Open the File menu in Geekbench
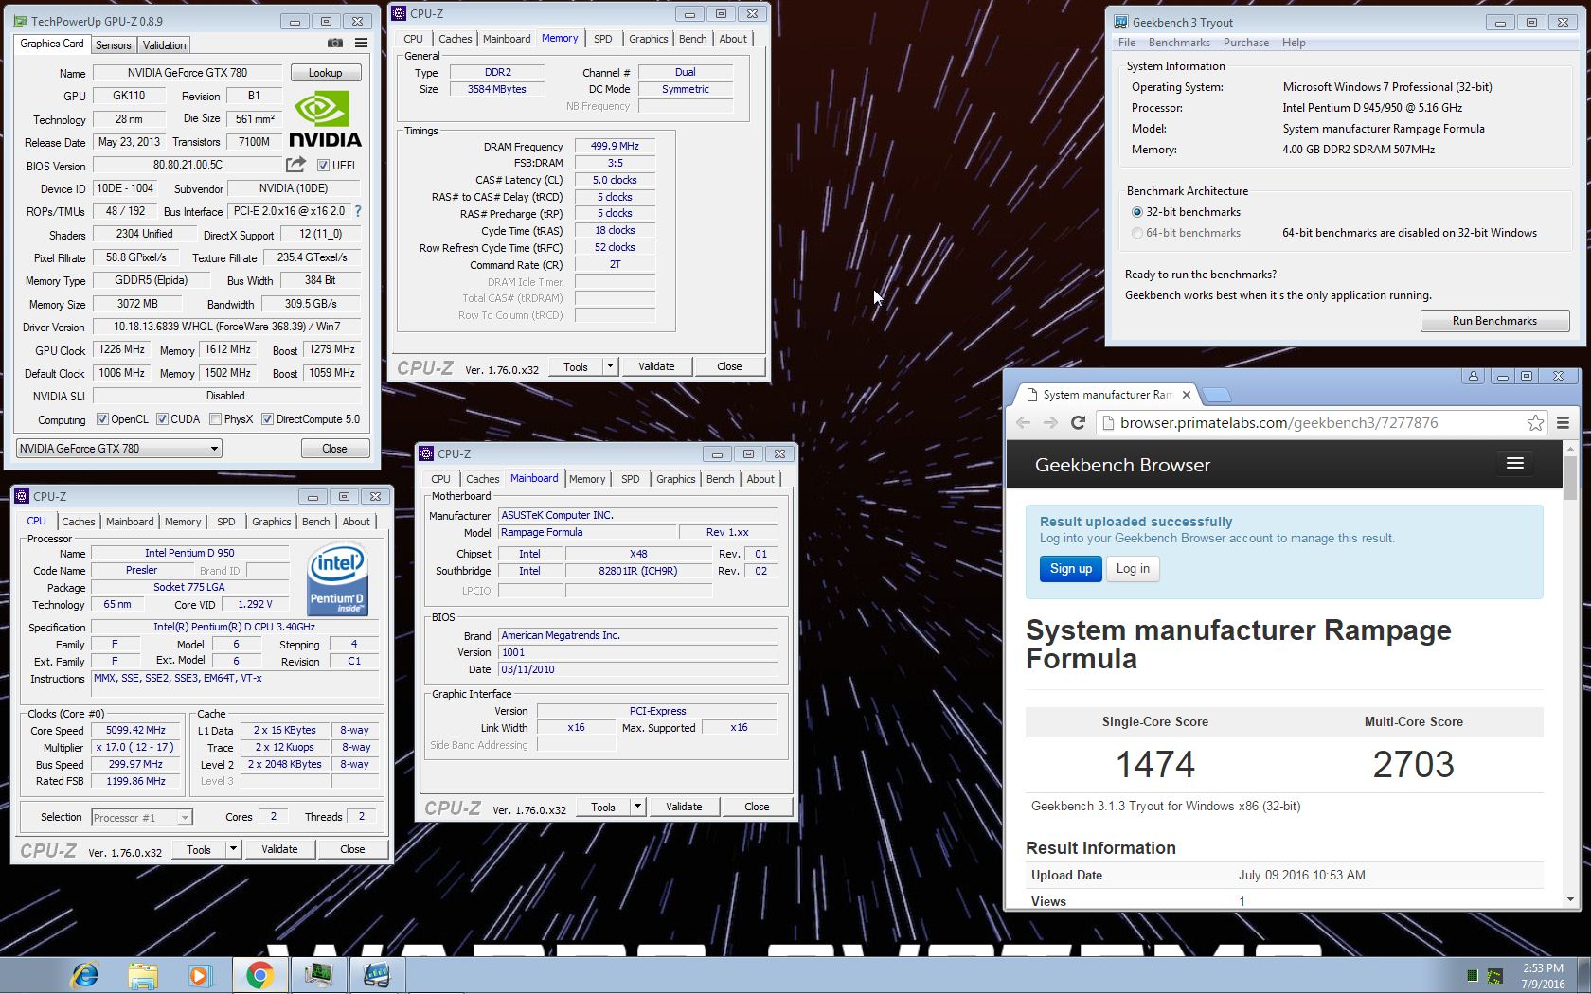 tap(1127, 43)
